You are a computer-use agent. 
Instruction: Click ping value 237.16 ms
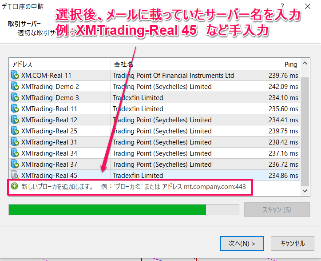coord(283,153)
